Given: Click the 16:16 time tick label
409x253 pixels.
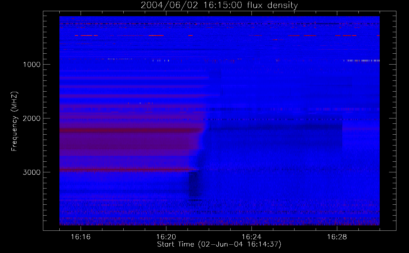Looking at the screenshot, I should tap(81, 237).
